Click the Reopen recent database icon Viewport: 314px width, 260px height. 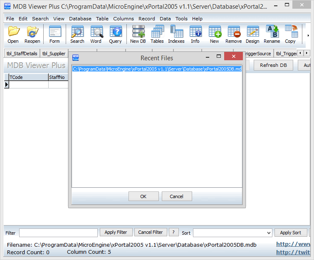(32, 34)
